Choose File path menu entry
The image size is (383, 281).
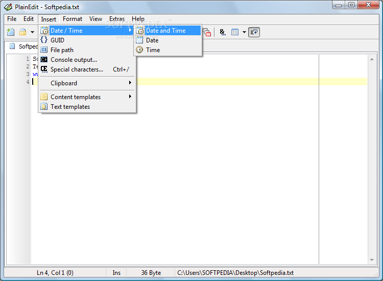point(86,50)
